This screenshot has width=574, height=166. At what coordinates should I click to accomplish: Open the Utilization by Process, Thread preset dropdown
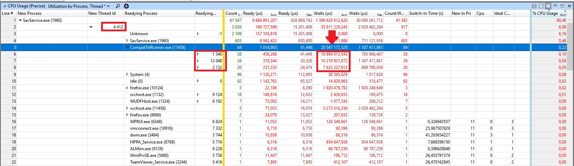[108, 6]
